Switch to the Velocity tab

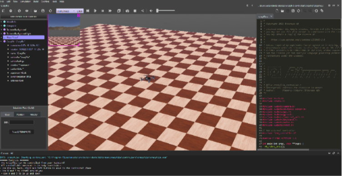(x=34, y=114)
